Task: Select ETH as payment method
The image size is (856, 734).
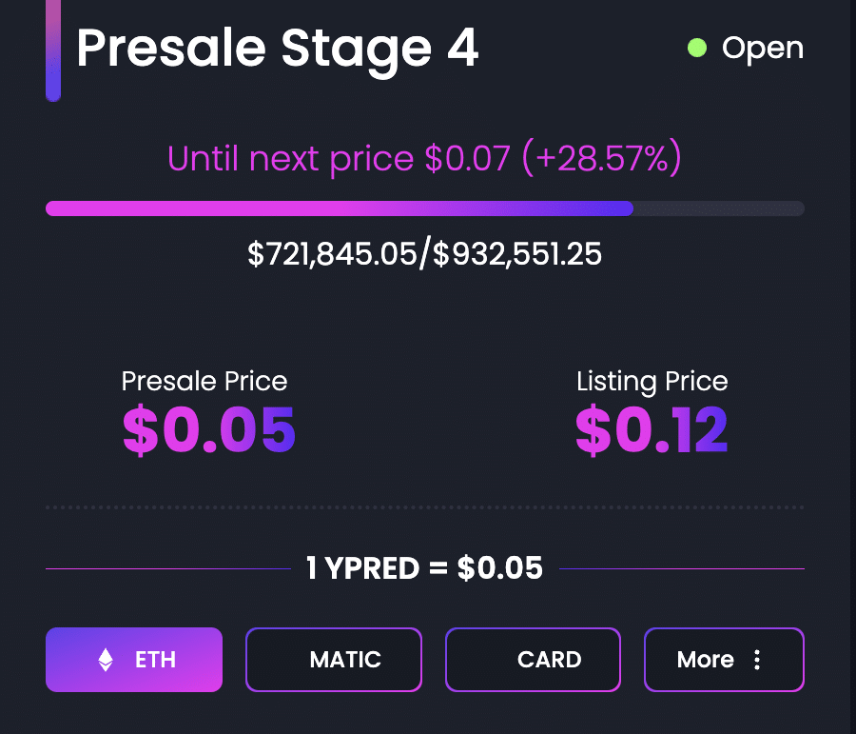Action: coord(134,660)
